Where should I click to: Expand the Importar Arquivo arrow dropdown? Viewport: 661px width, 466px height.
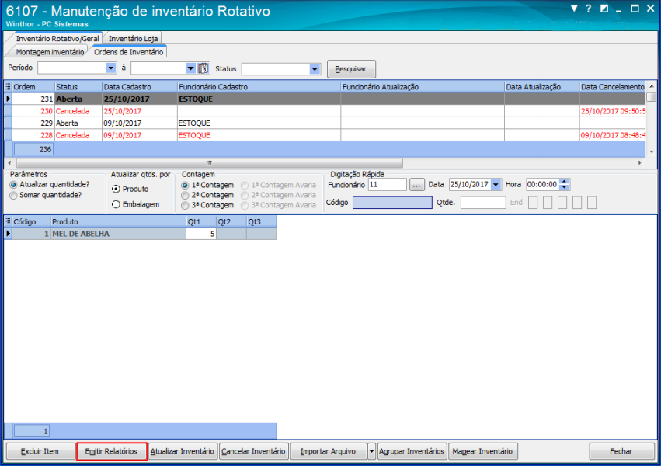pos(371,451)
